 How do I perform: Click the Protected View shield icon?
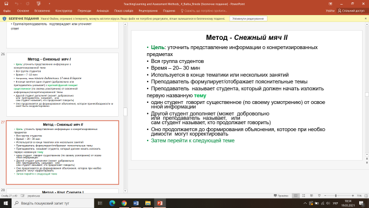tap(4, 18)
